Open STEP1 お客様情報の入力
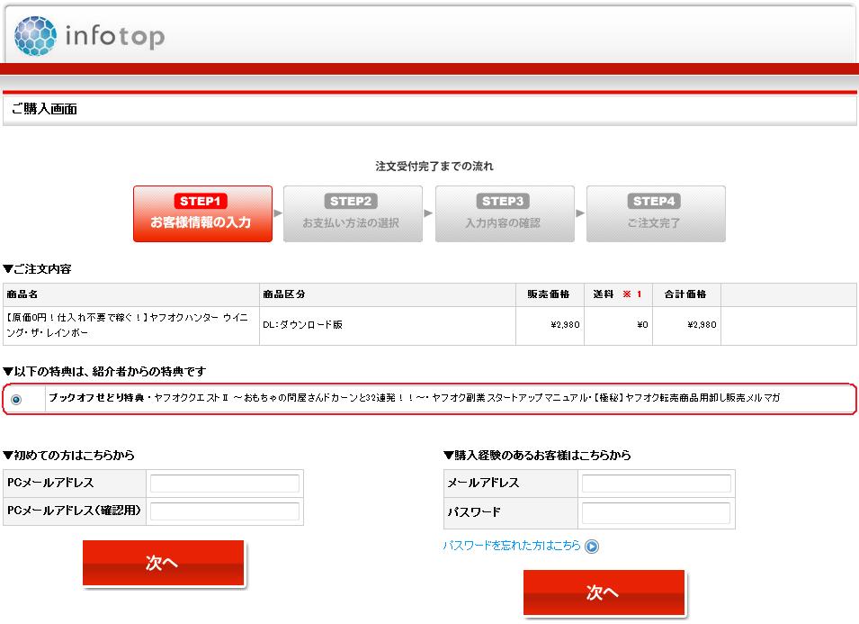The height and width of the screenshot is (624, 859). coord(202,213)
